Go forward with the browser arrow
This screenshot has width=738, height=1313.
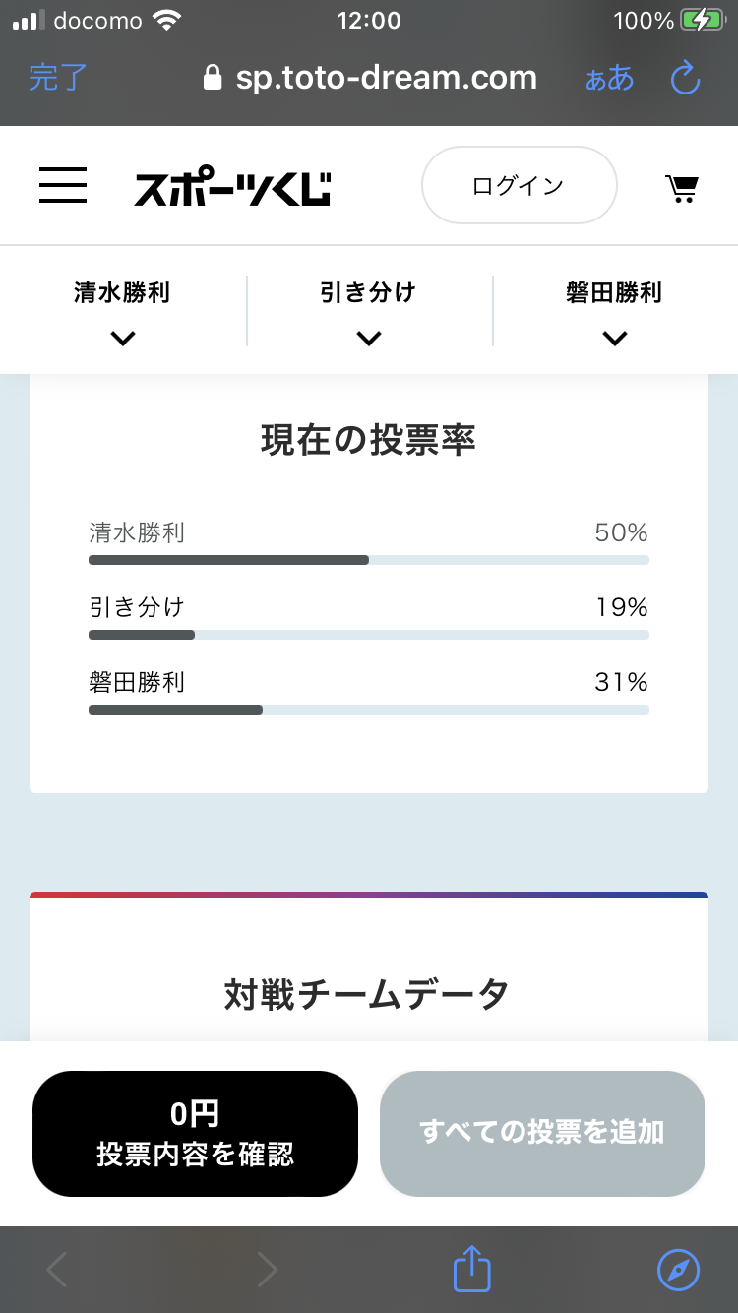click(267, 1270)
